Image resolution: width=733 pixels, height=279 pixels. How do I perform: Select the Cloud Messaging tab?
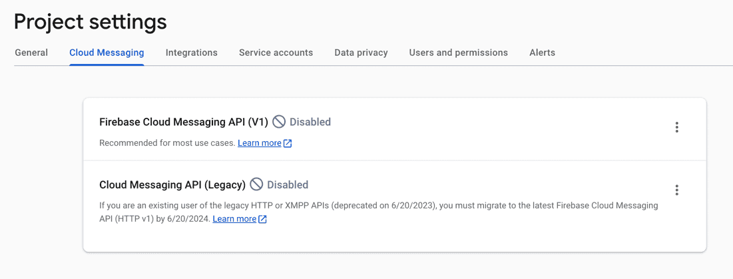click(107, 53)
